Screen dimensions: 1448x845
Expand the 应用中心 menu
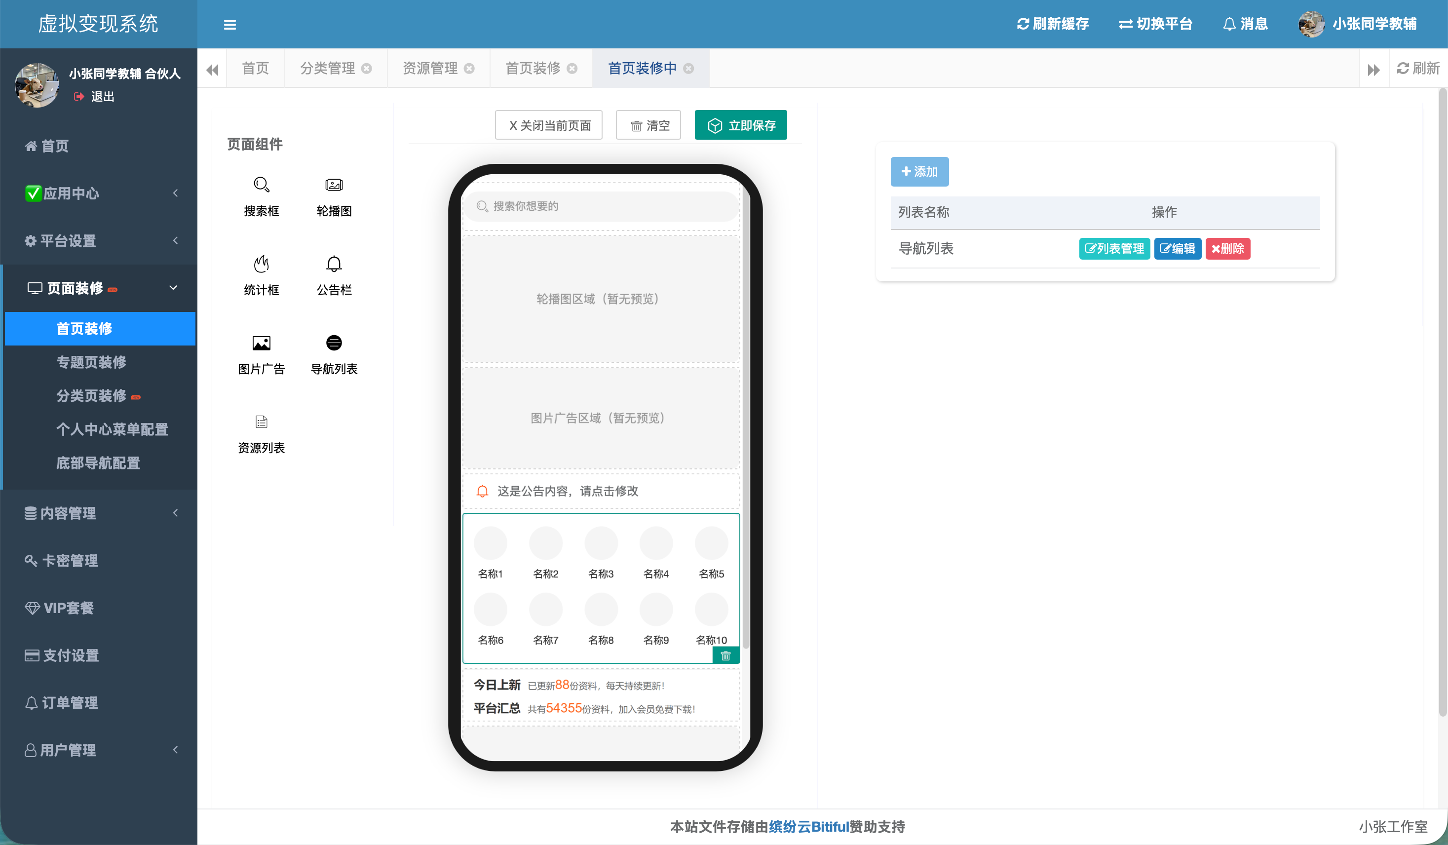click(99, 193)
